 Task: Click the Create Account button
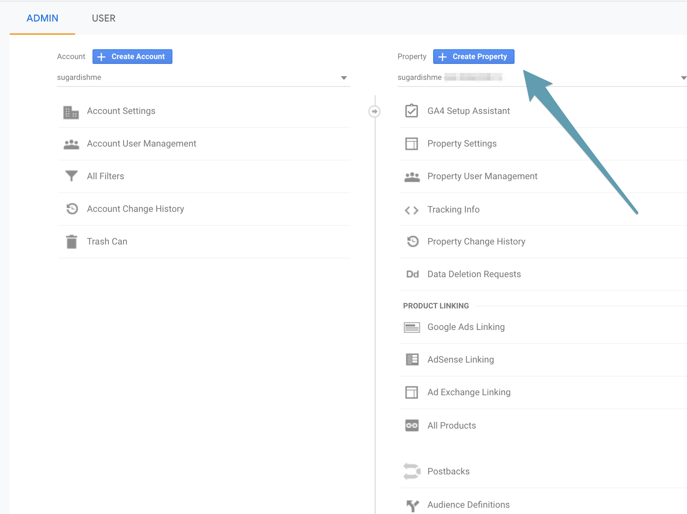132,57
